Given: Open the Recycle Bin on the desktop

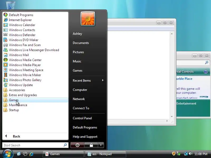Looking at the screenshot, I should coord(10,5).
